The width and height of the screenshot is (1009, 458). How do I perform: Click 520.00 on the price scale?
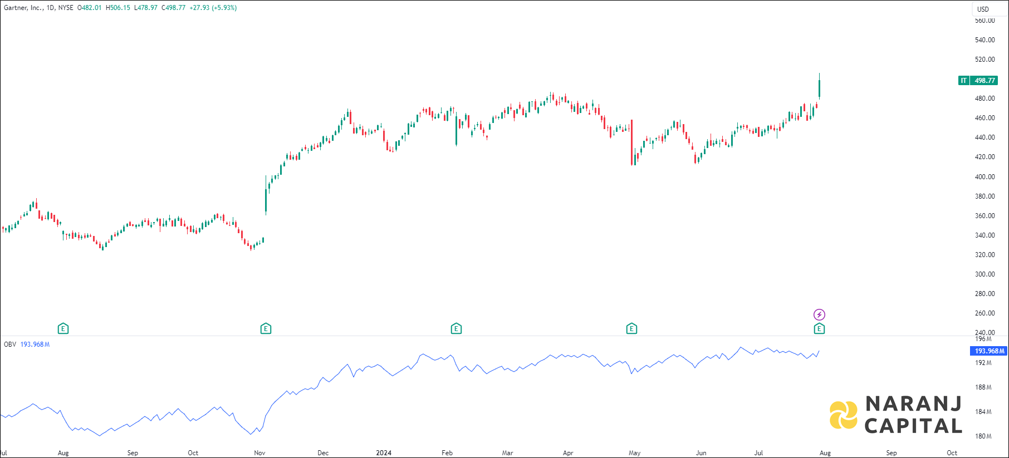[984, 60]
